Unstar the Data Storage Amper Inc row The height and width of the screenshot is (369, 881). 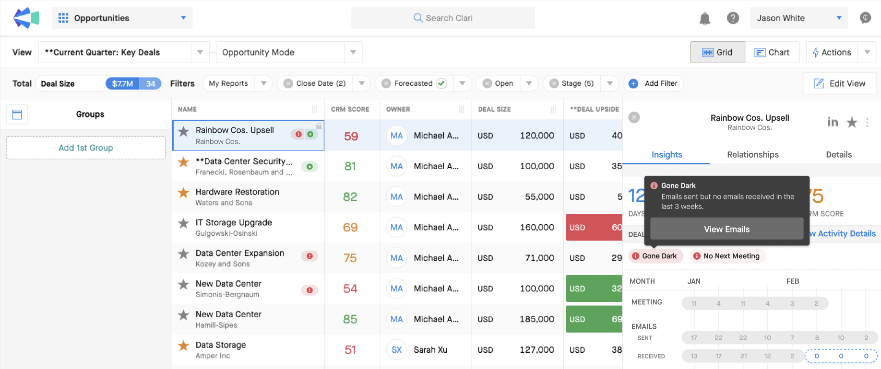(183, 346)
